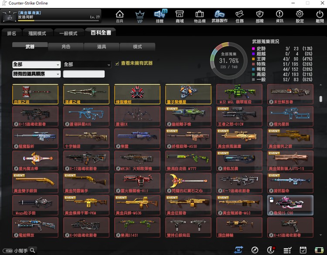Open the 物品欄 inventory icon
The width and height of the screenshot is (327, 255).
point(199,17)
